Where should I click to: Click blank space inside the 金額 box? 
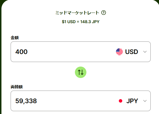coord(71,52)
